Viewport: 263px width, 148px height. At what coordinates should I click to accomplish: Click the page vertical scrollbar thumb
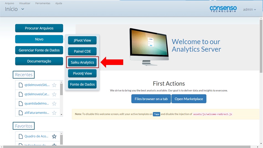261,46
